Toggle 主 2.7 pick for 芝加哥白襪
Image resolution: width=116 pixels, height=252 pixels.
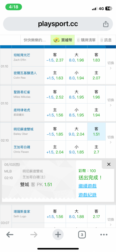pyautogui.click(x=96, y=149)
